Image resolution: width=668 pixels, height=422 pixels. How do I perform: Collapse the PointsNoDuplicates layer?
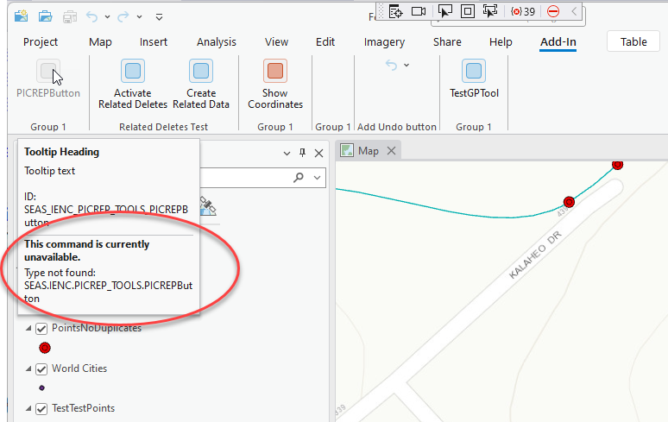[28, 328]
